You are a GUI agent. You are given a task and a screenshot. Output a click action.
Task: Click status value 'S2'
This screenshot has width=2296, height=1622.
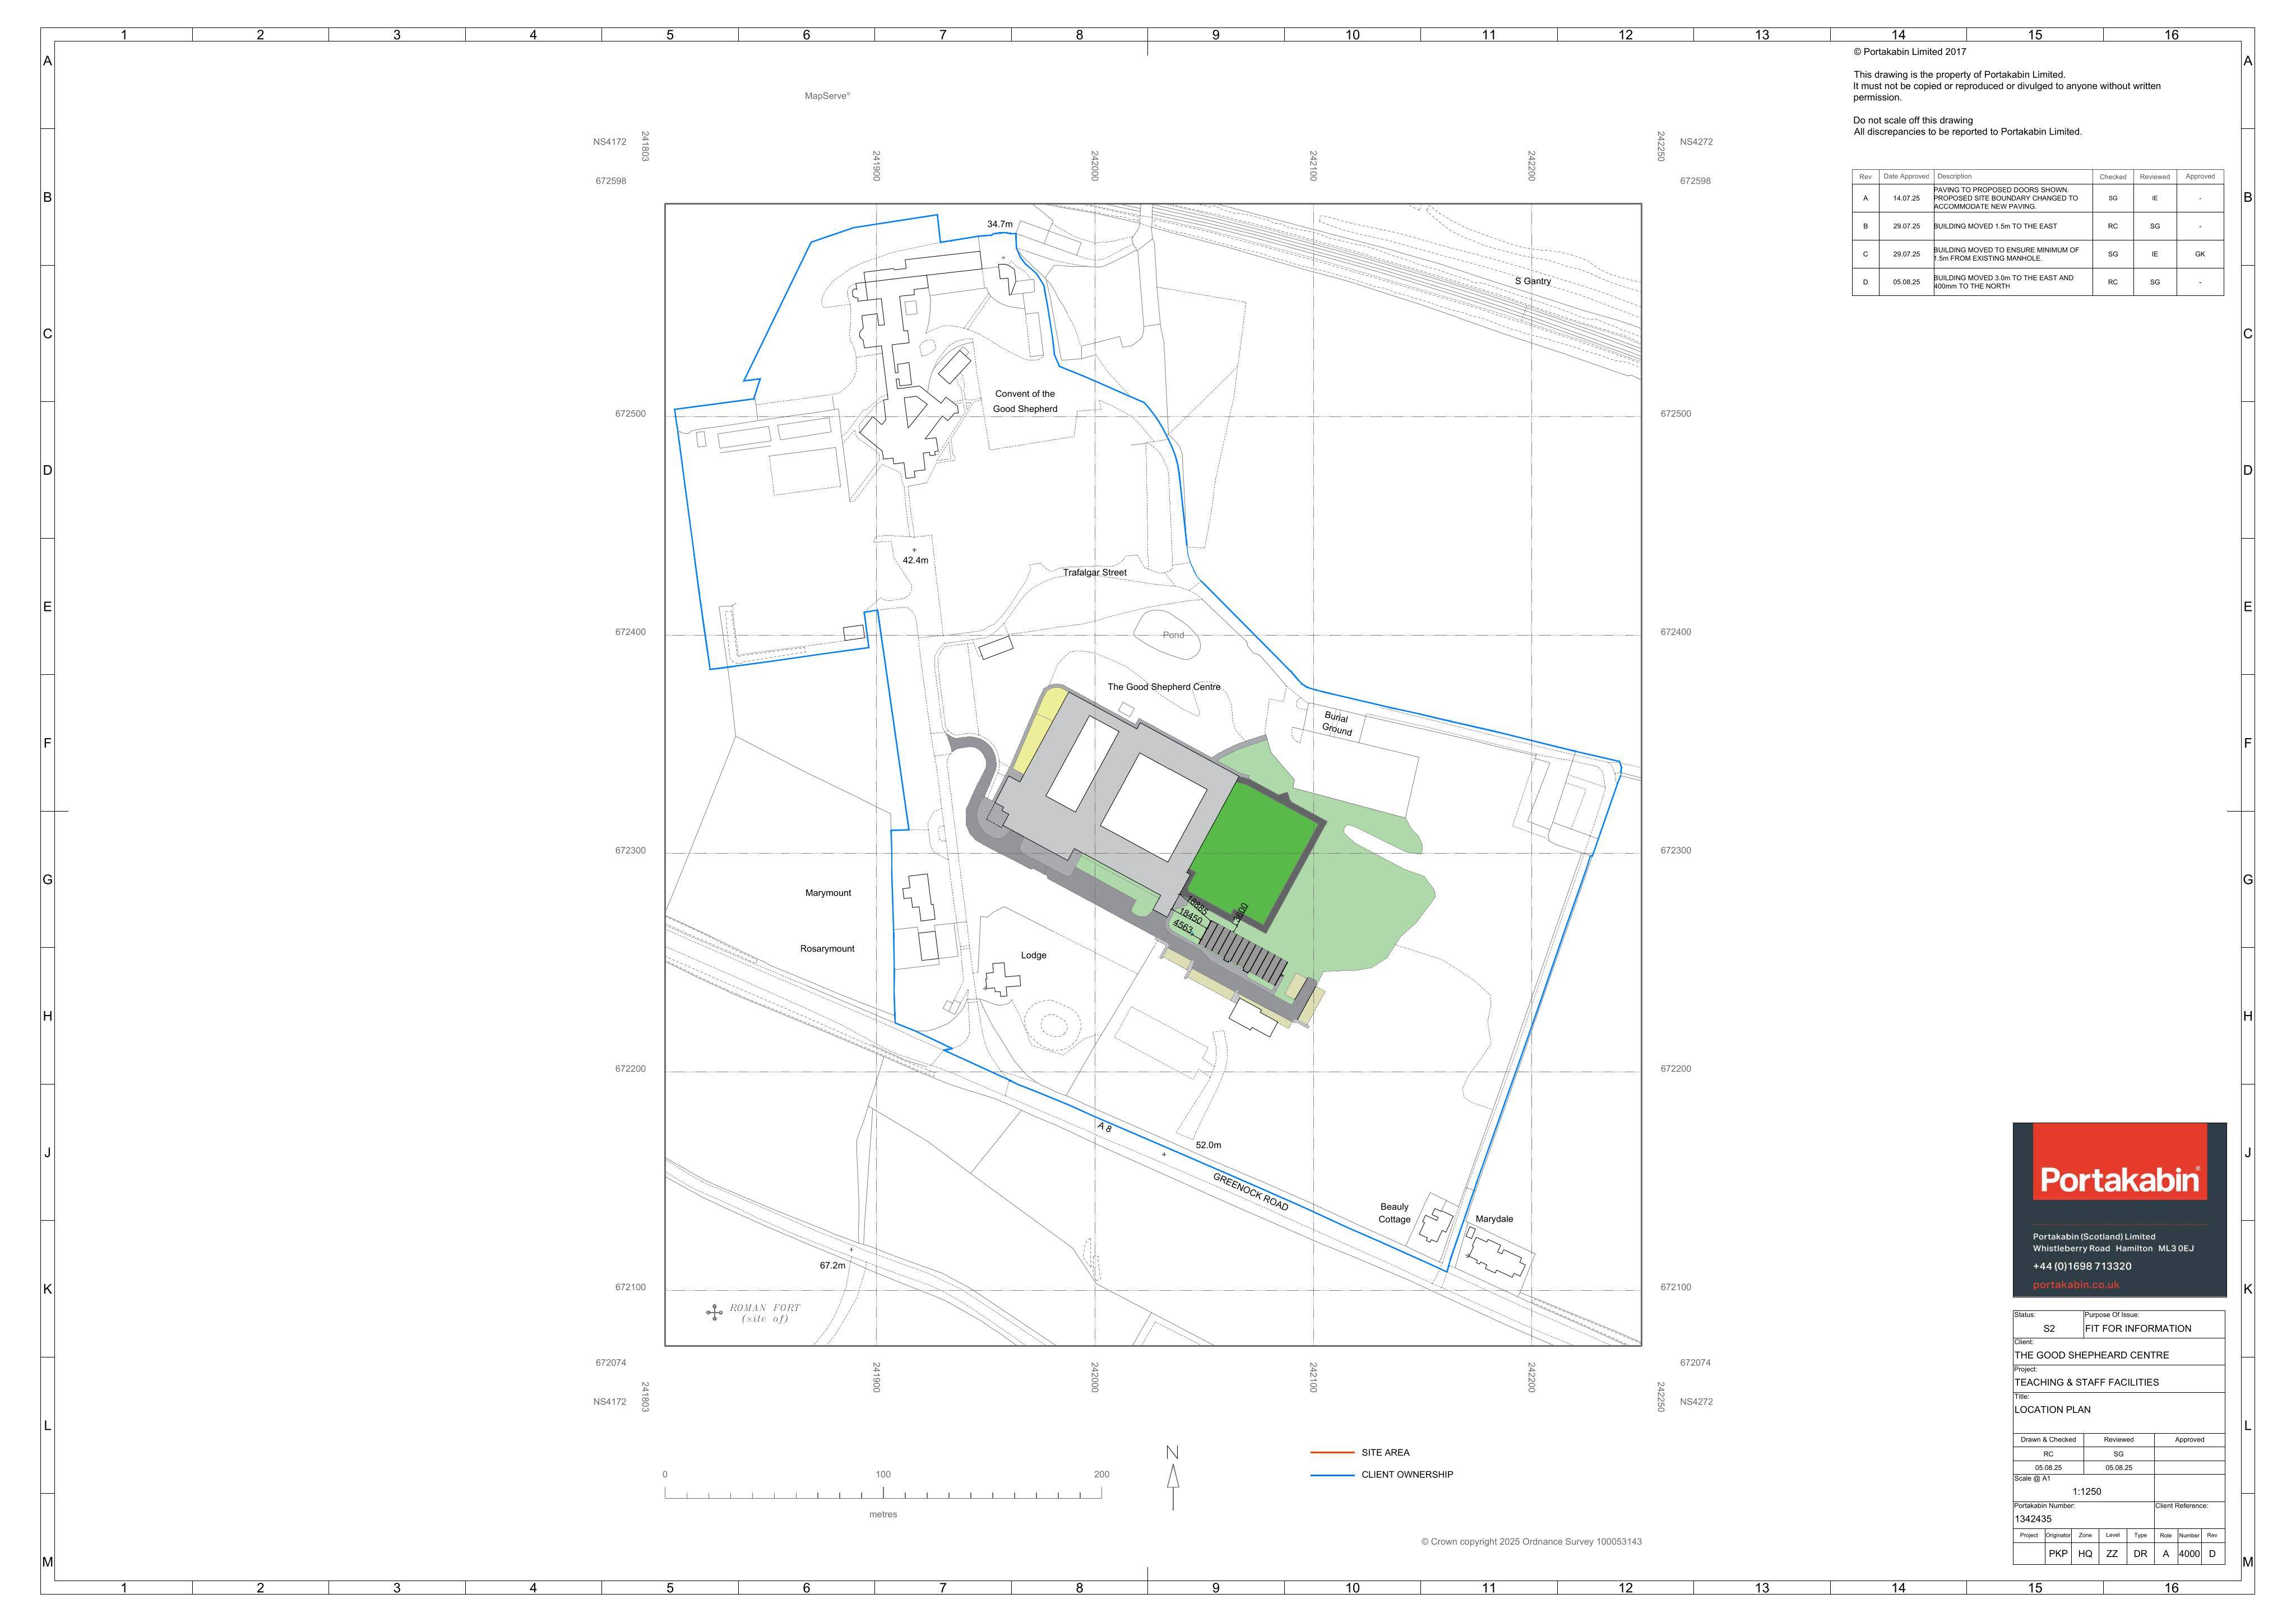pos(2049,1329)
